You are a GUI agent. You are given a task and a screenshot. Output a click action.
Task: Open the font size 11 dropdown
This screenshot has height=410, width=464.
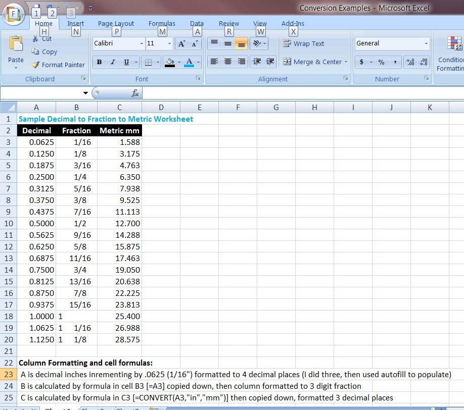169,44
